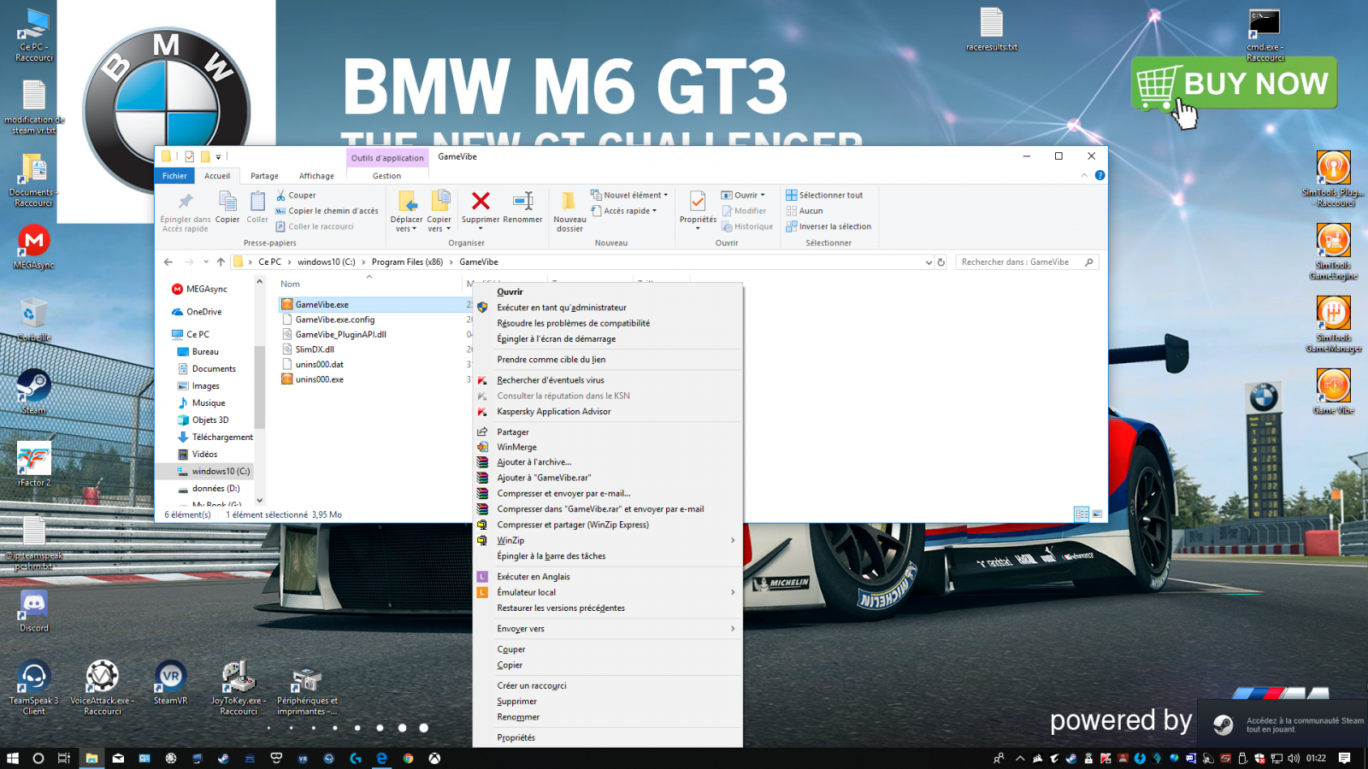Choose Exécuter en tant qu'administrateur
1368x769 pixels.
pyautogui.click(x=561, y=308)
